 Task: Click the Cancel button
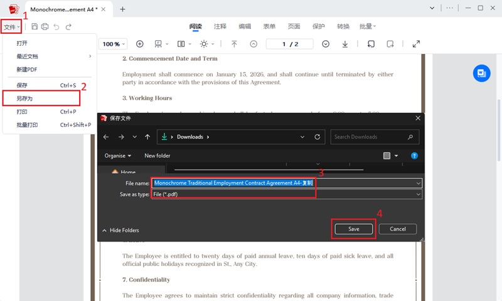tap(398, 229)
